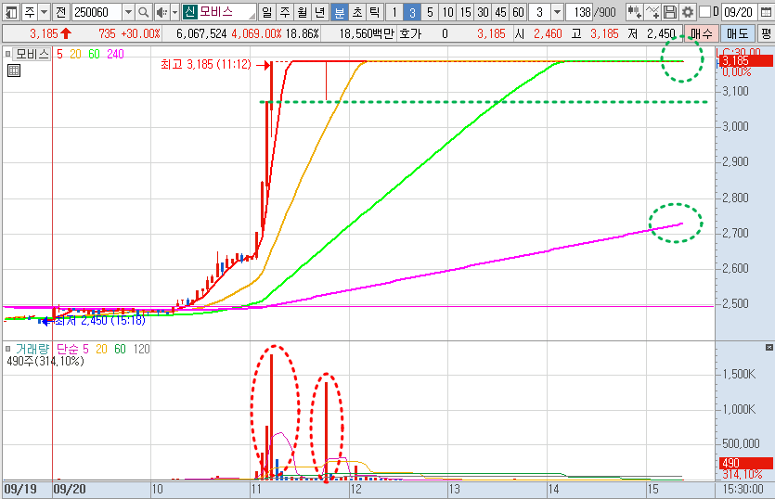
Task: Toggle the D checkbox
Action: (x=704, y=12)
